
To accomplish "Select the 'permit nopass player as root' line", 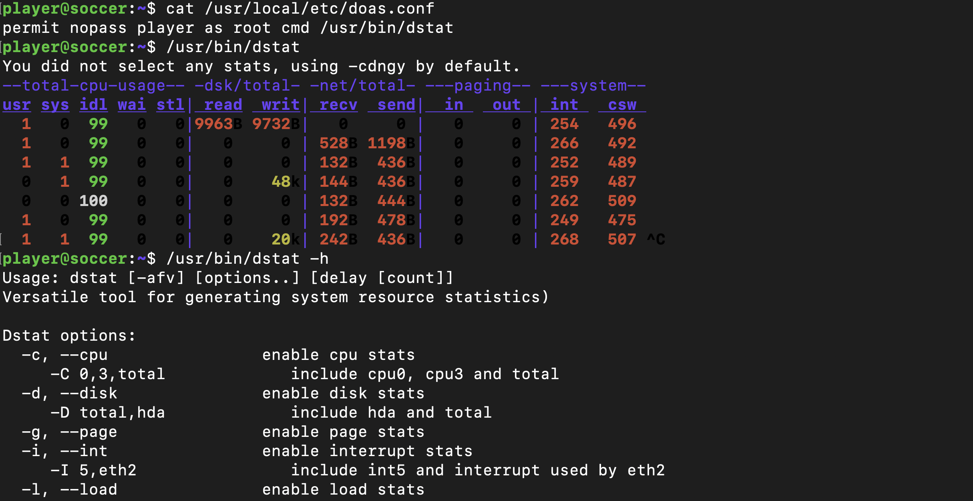I will click(228, 28).
